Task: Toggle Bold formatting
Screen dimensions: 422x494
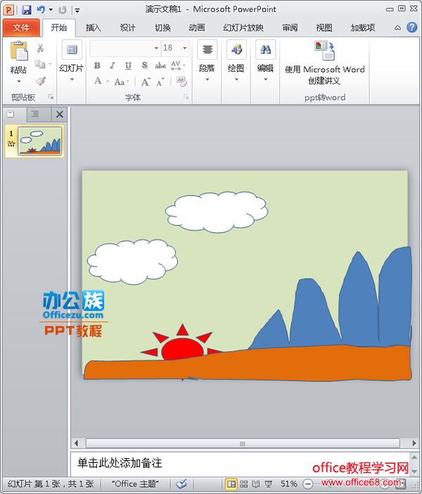Action: click(x=97, y=65)
